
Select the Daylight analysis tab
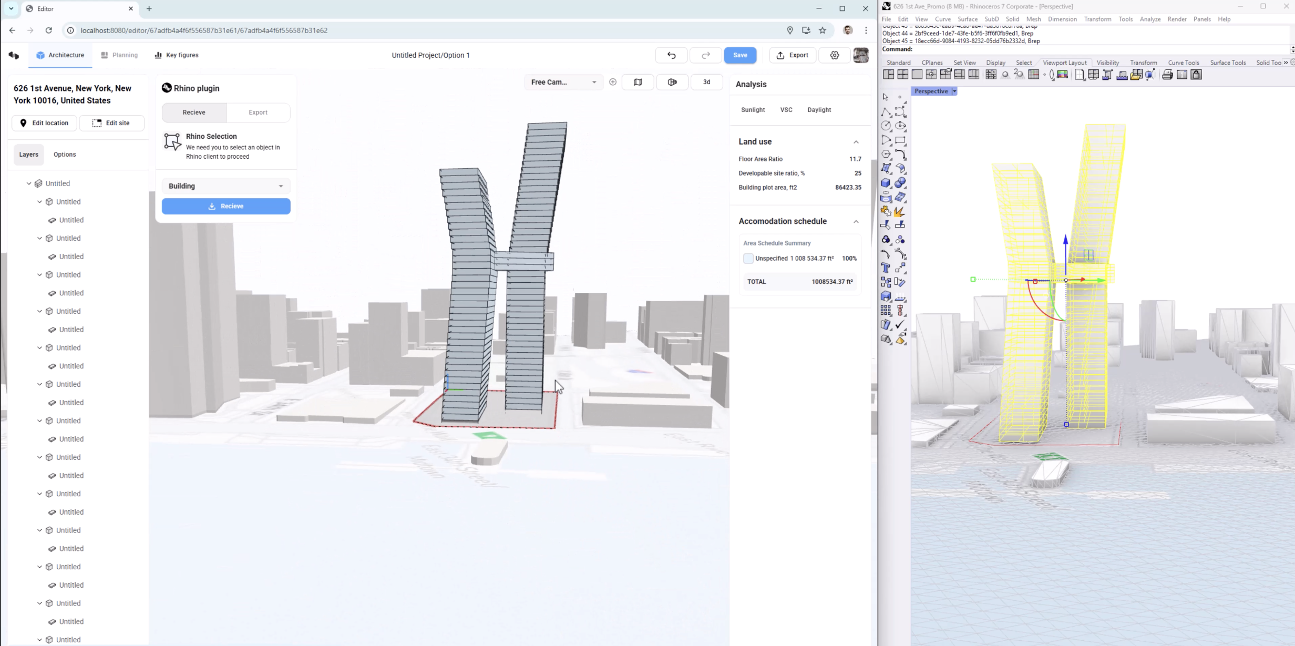[x=819, y=110]
